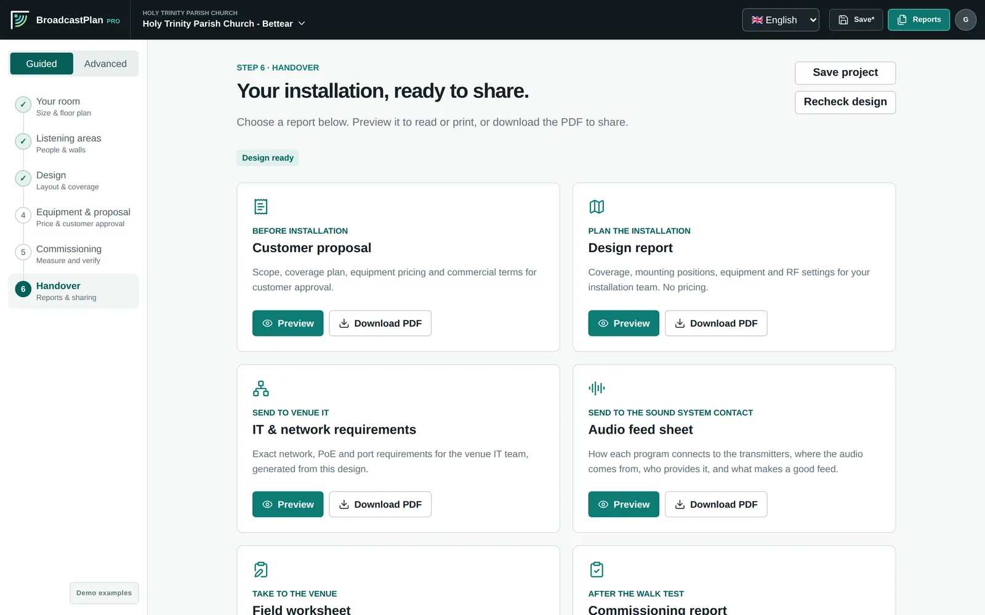This screenshot has width=985, height=615.
Task: Switch to Guided mode
Action: tap(41, 64)
